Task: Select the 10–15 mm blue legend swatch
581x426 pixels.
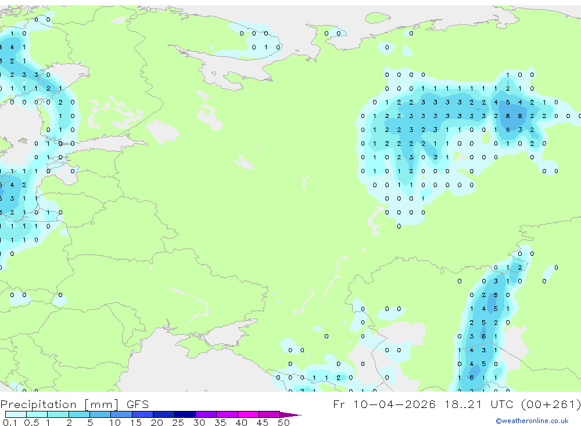Action: click(x=121, y=414)
